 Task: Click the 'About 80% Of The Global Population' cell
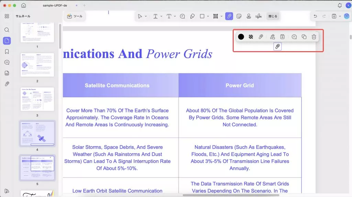pos(240,117)
